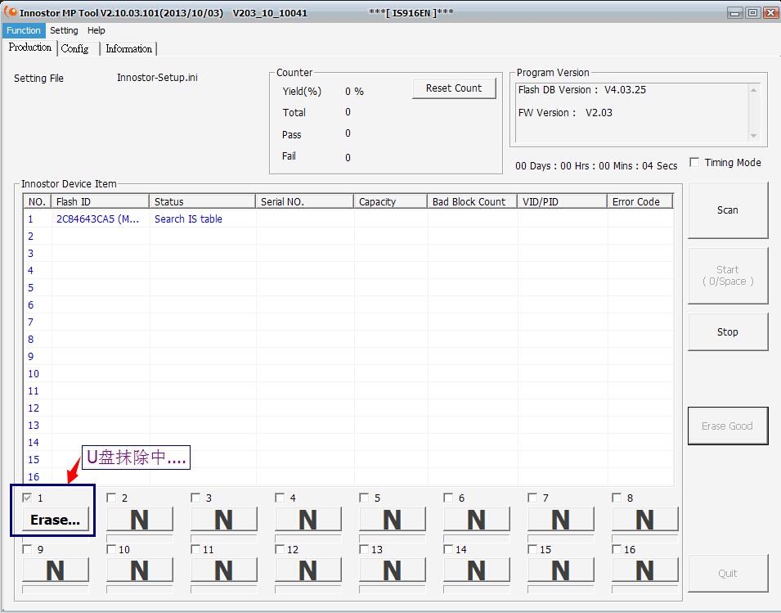This screenshot has width=781, height=613.
Task: Click the Yield(%) value 0 %
Action: tap(354, 91)
